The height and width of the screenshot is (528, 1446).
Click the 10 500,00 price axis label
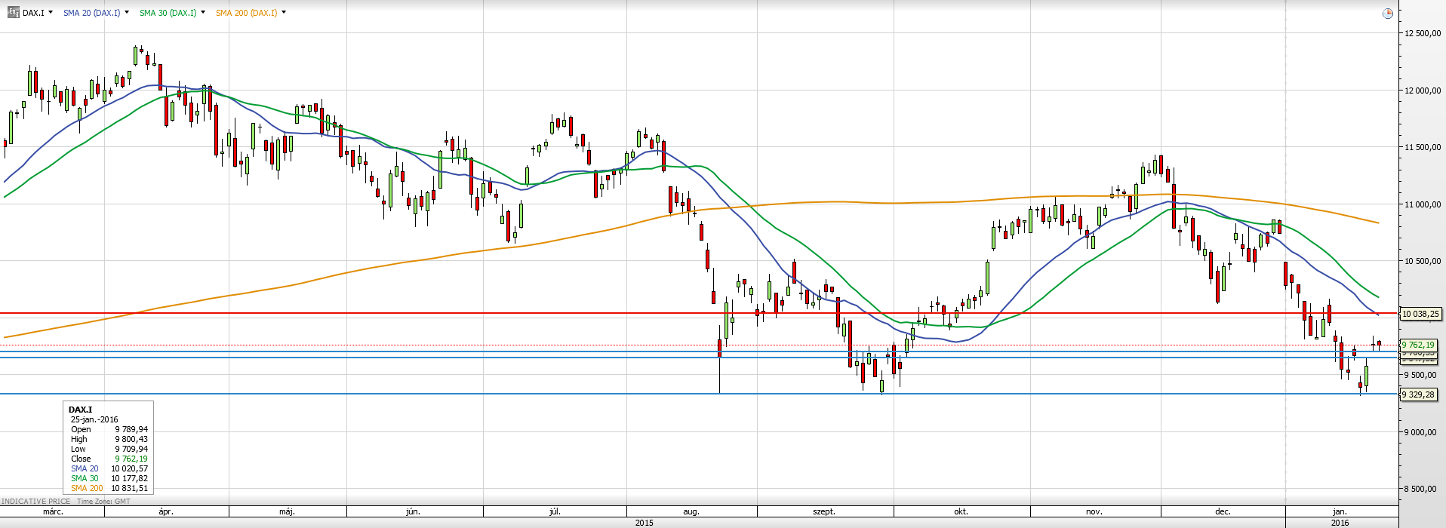pyautogui.click(x=1423, y=261)
